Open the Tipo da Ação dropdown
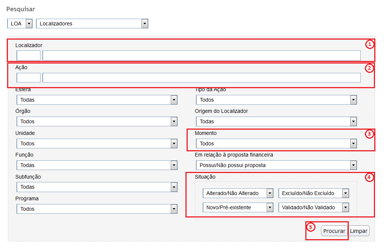This screenshot has width=384, height=250. [276, 100]
